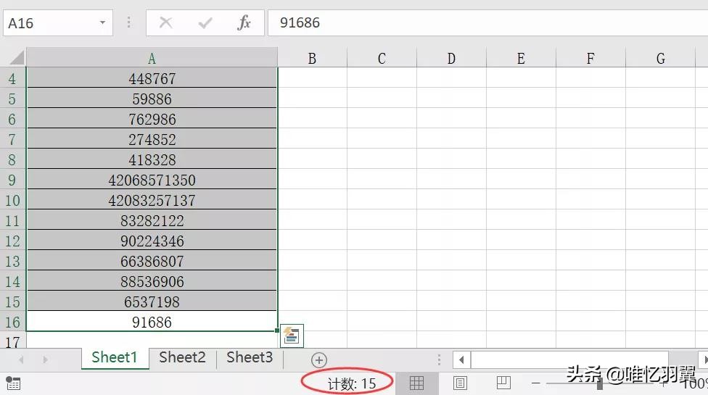Switch to Sheet2 tab
The width and height of the screenshot is (708, 395).
(x=182, y=357)
